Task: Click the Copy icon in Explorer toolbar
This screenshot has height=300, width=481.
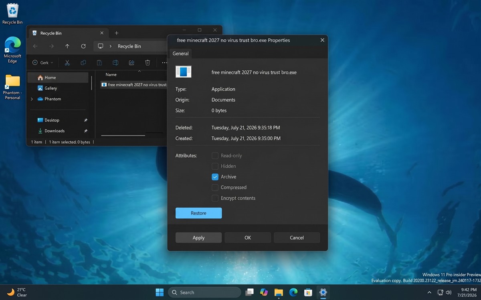Action: [x=83, y=62]
